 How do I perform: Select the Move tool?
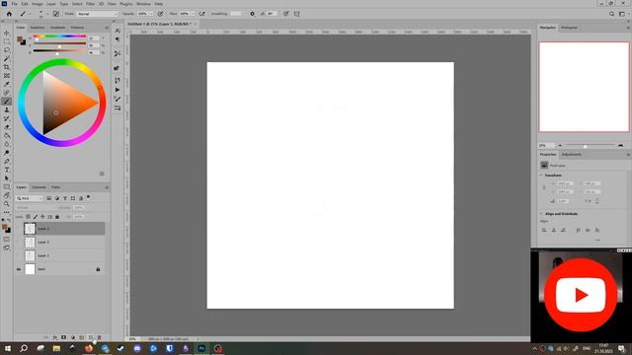point(7,33)
